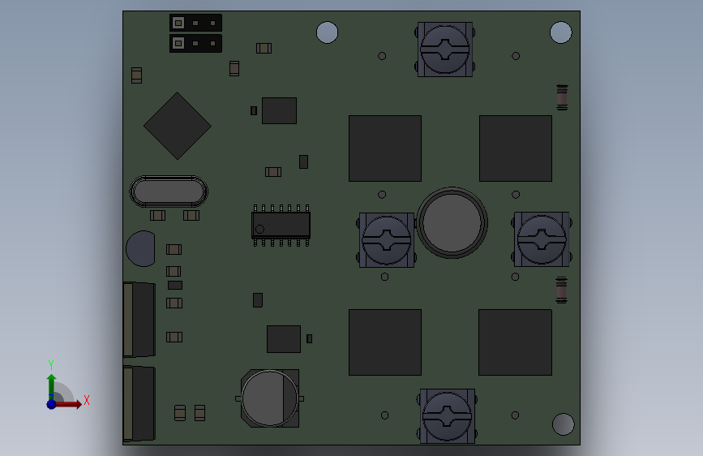Select the lower row of the pin header
This screenshot has height=456, width=703.
coord(195,44)
